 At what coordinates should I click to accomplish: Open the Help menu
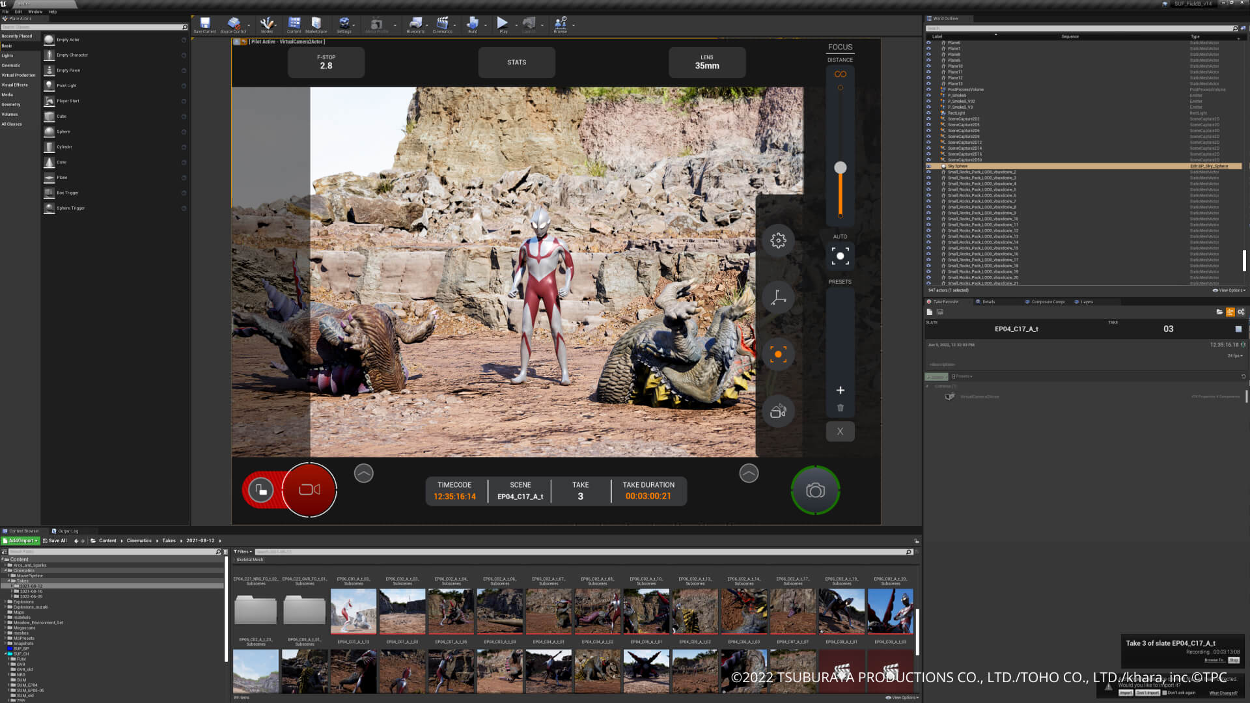[x=53, y=12]
